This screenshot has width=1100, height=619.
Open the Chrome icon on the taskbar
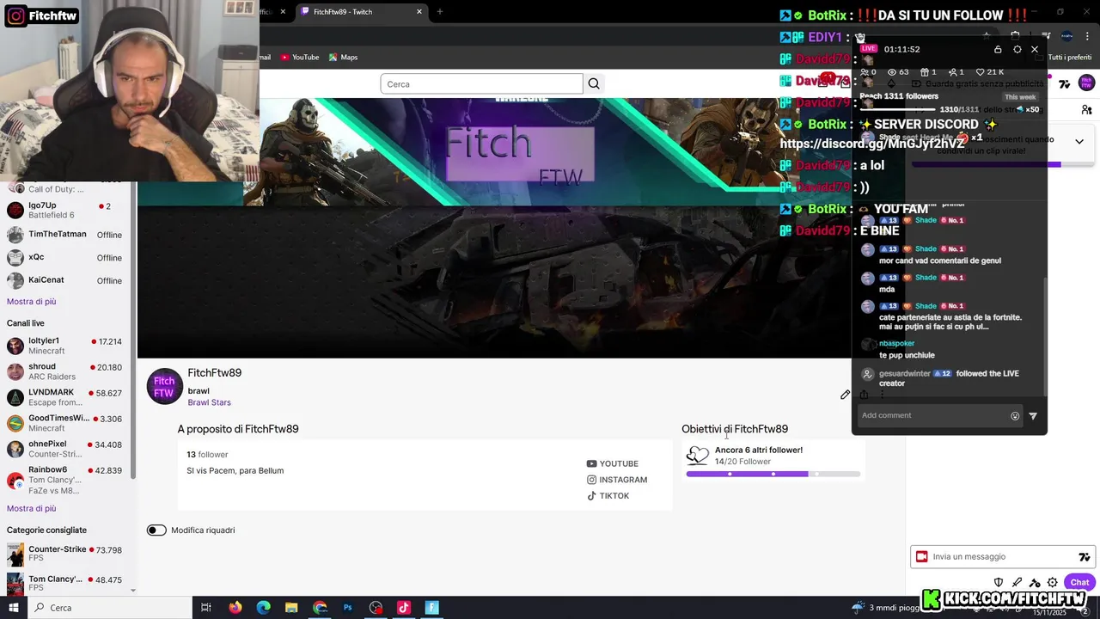pos(320,607)
